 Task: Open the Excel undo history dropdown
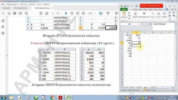(x=130, y=6)
